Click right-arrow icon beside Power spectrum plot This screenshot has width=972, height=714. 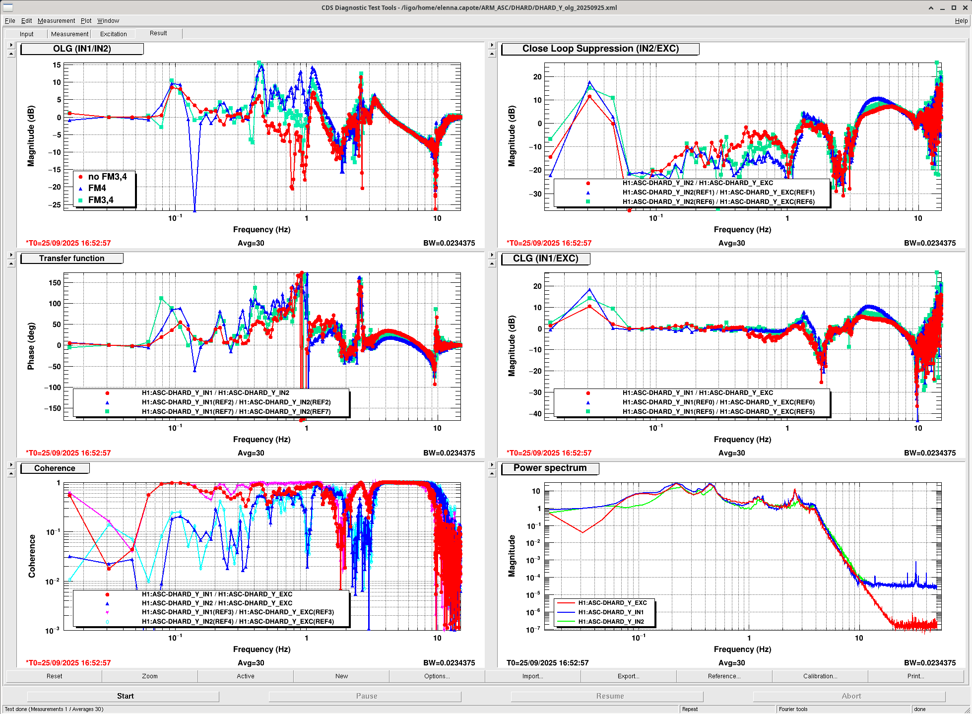pos(492,465)
